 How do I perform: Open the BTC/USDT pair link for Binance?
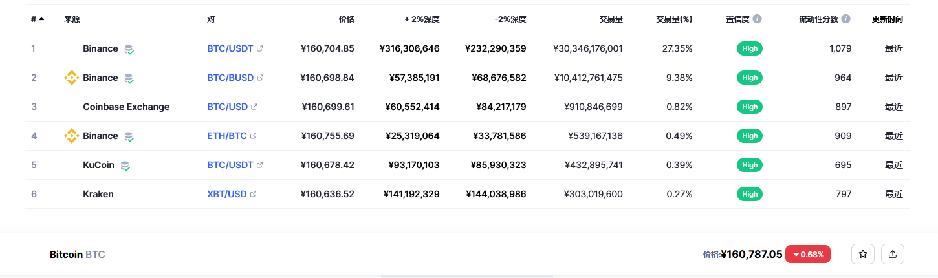[230, 48]
